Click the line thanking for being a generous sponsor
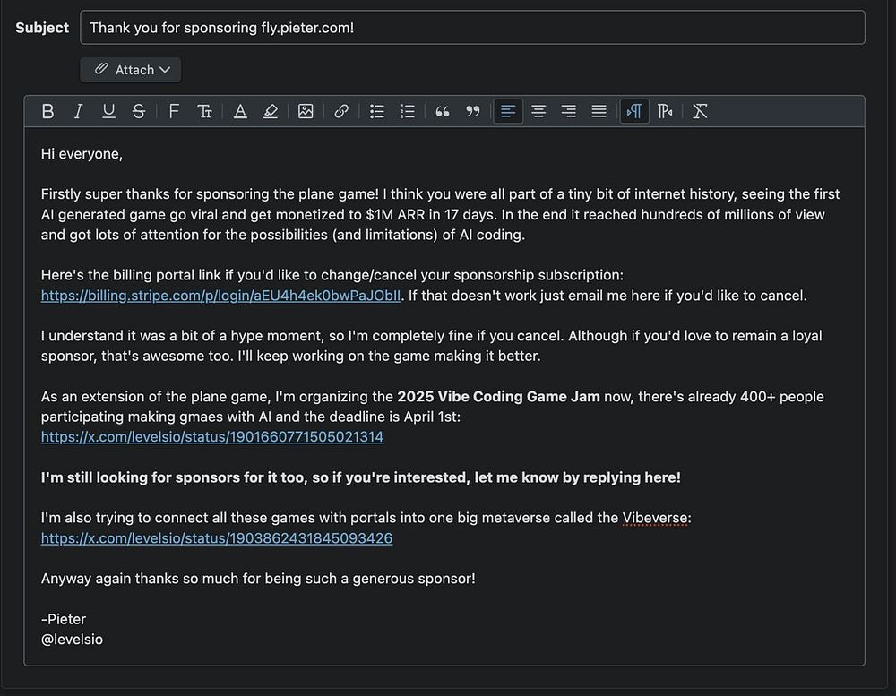 pos(258,579)
